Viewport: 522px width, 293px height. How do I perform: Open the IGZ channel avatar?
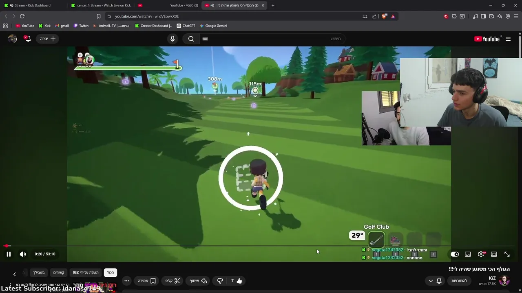[504, 280]
